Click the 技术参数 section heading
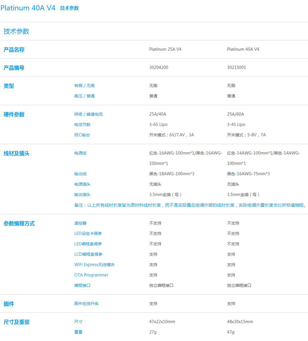 (x=16, y=31)
